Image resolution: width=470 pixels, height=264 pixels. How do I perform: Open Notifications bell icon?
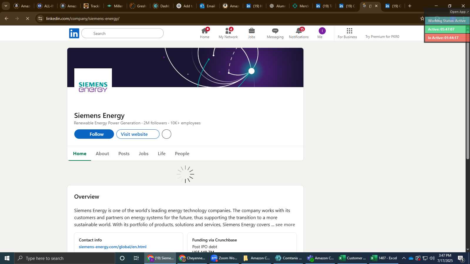click(x=299, y=33)
